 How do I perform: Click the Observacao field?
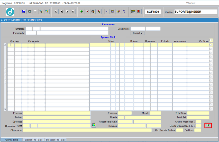[x=87, y=130]
